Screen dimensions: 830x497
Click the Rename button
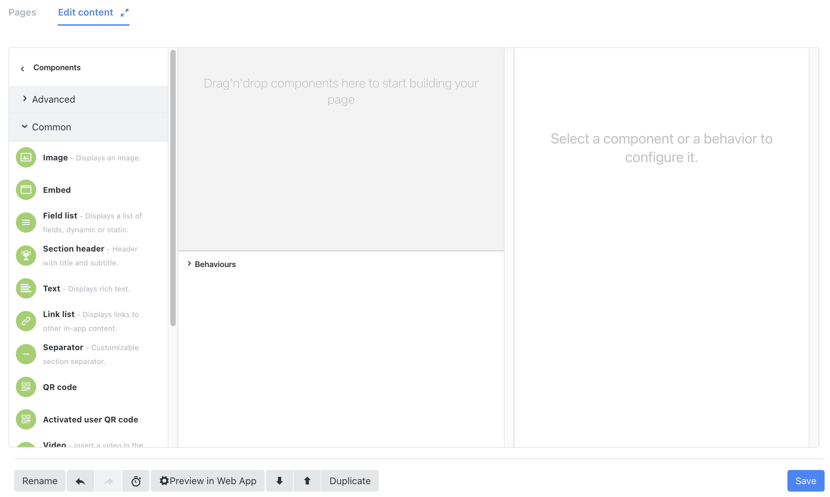point(40,481)
